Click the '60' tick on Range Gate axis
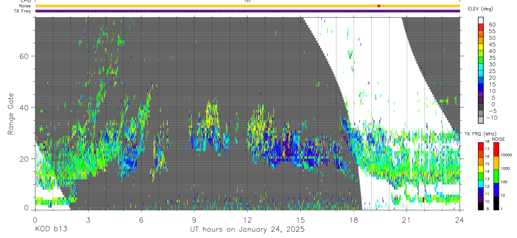Screen dimensions: 517x238 click(x=24, y=56)
